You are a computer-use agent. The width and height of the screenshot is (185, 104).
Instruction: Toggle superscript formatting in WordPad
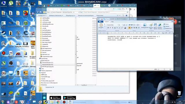point(119,28)
